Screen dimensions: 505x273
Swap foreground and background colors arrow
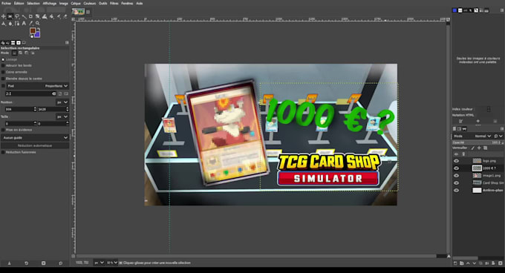(x=39, y=29)
